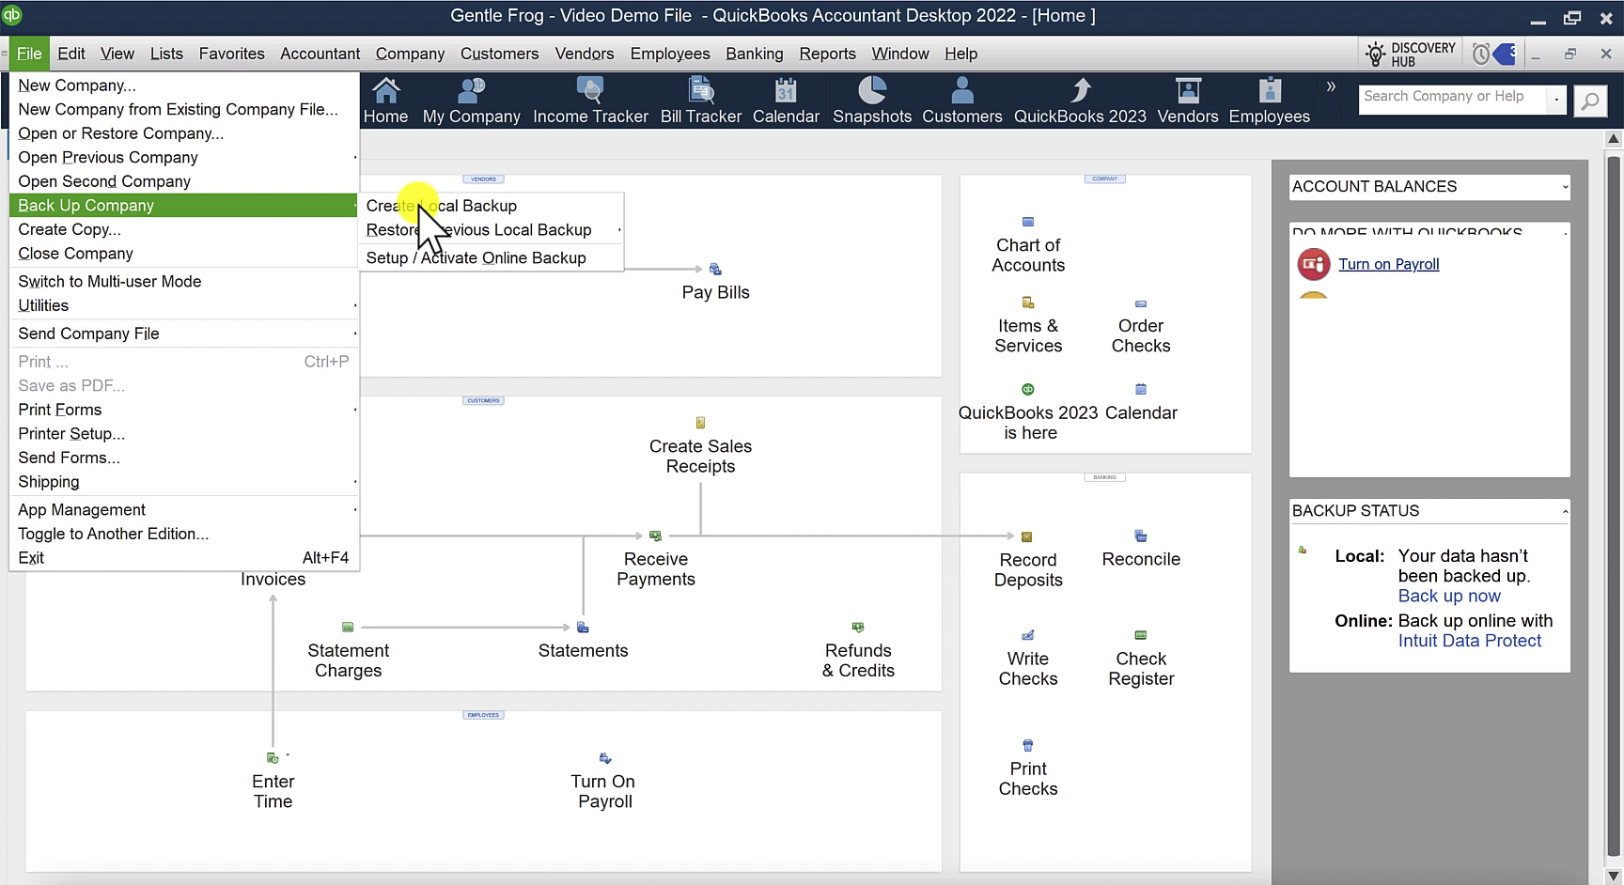Open My Company toolbar icon

coord(471,101)
